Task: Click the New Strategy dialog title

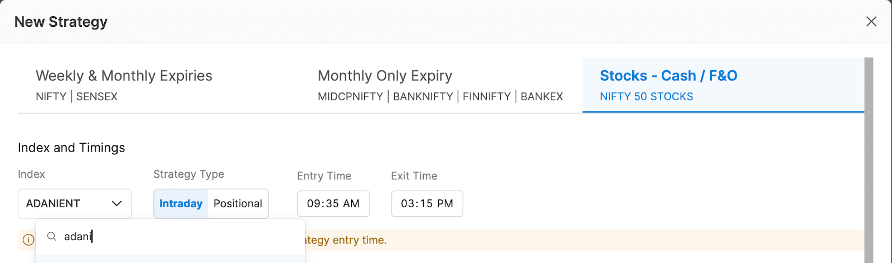Action: 61,22
